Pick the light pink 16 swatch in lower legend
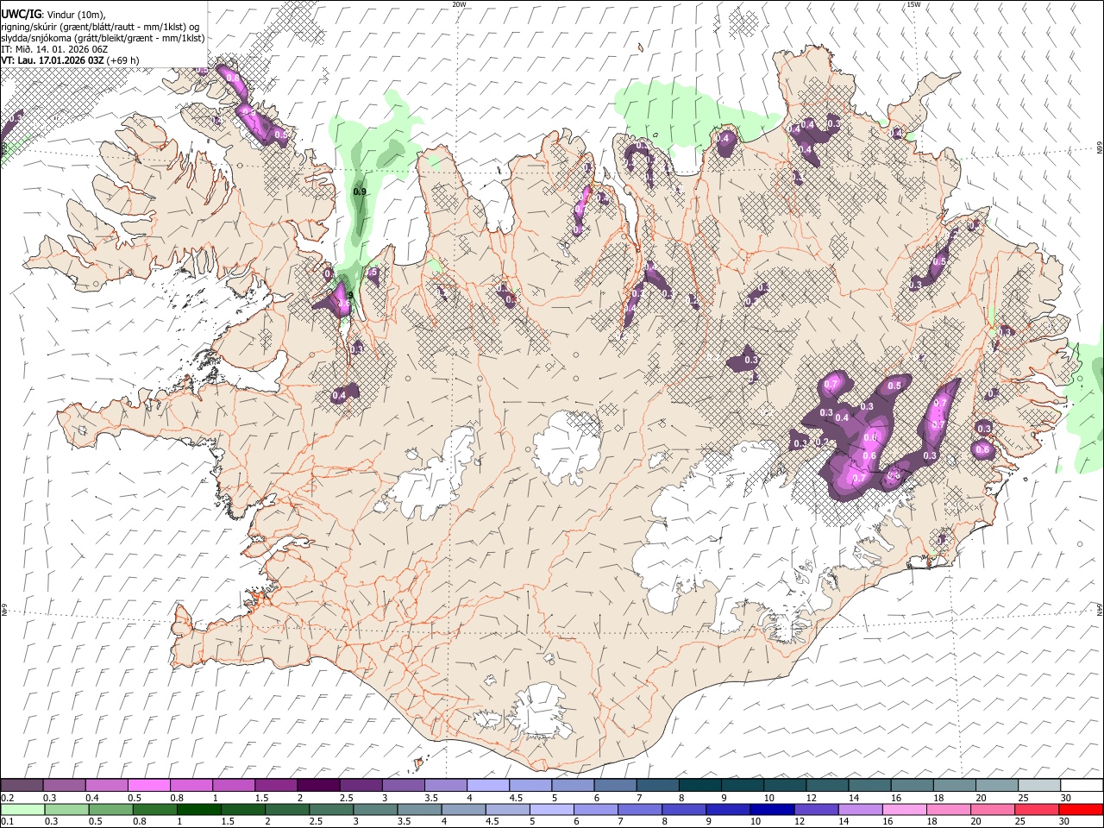This screenshot has height=828, width=1104. (x=903, y=809)
